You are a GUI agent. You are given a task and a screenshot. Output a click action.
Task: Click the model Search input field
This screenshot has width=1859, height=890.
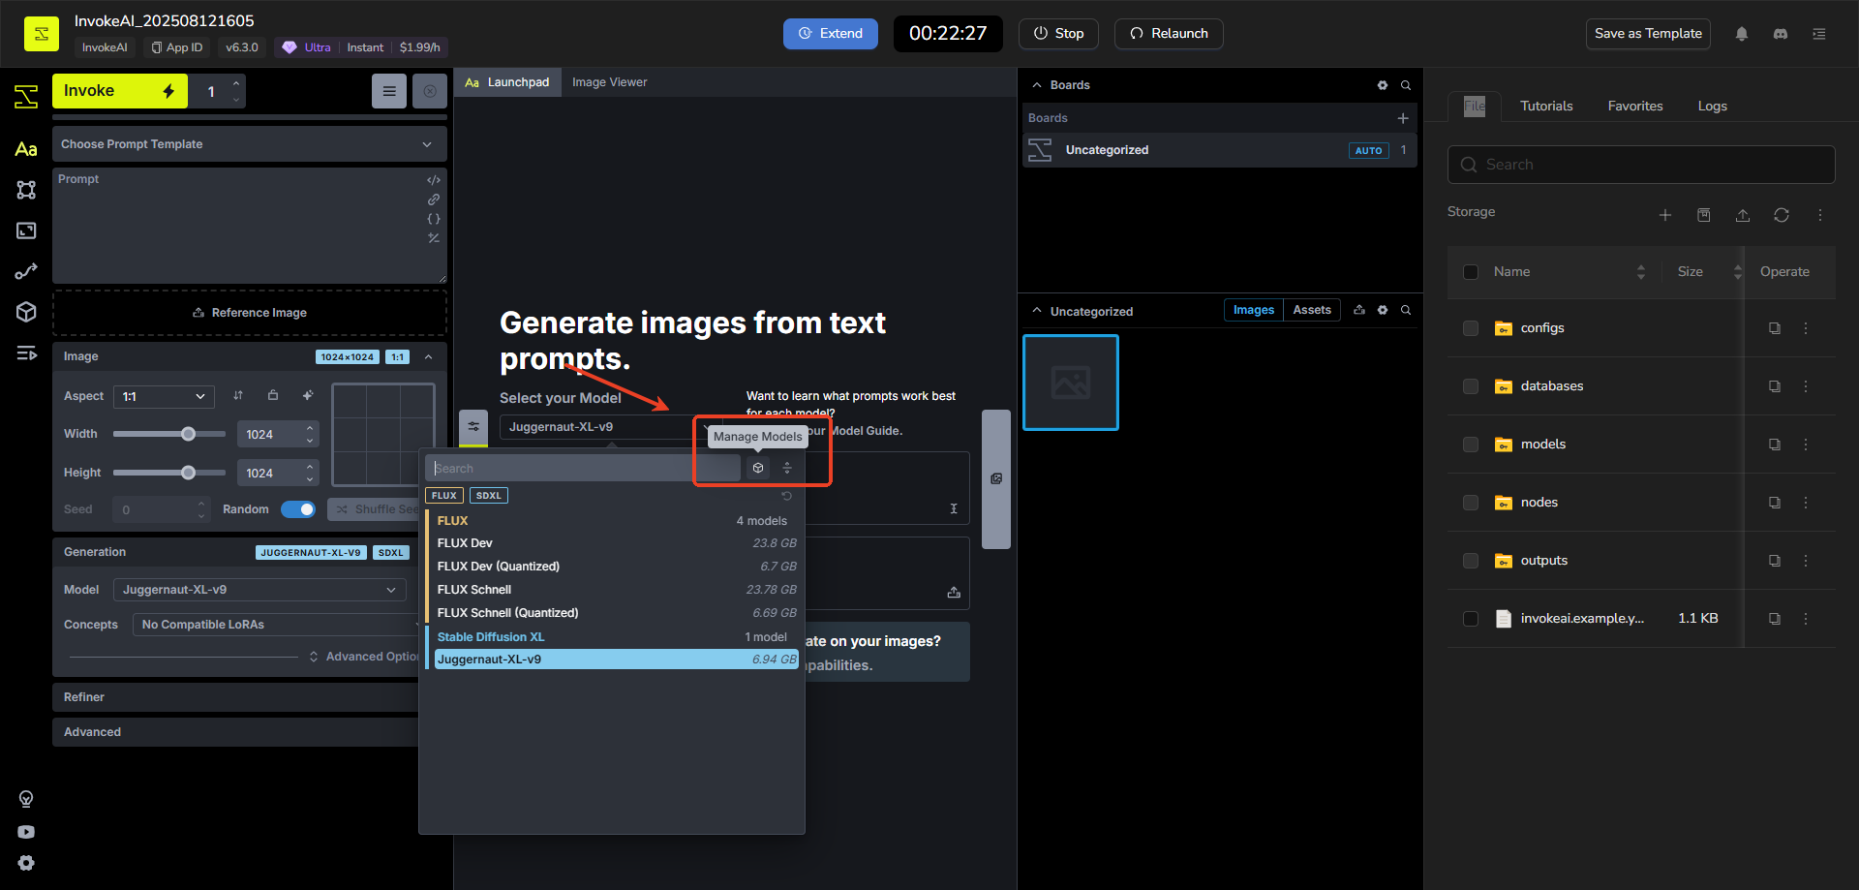tap(583, 469)
